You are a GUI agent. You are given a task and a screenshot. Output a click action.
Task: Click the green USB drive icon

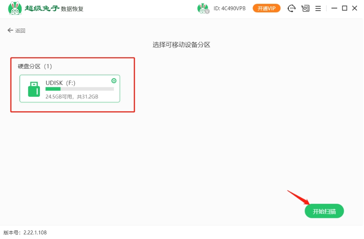tap(34, 89)
